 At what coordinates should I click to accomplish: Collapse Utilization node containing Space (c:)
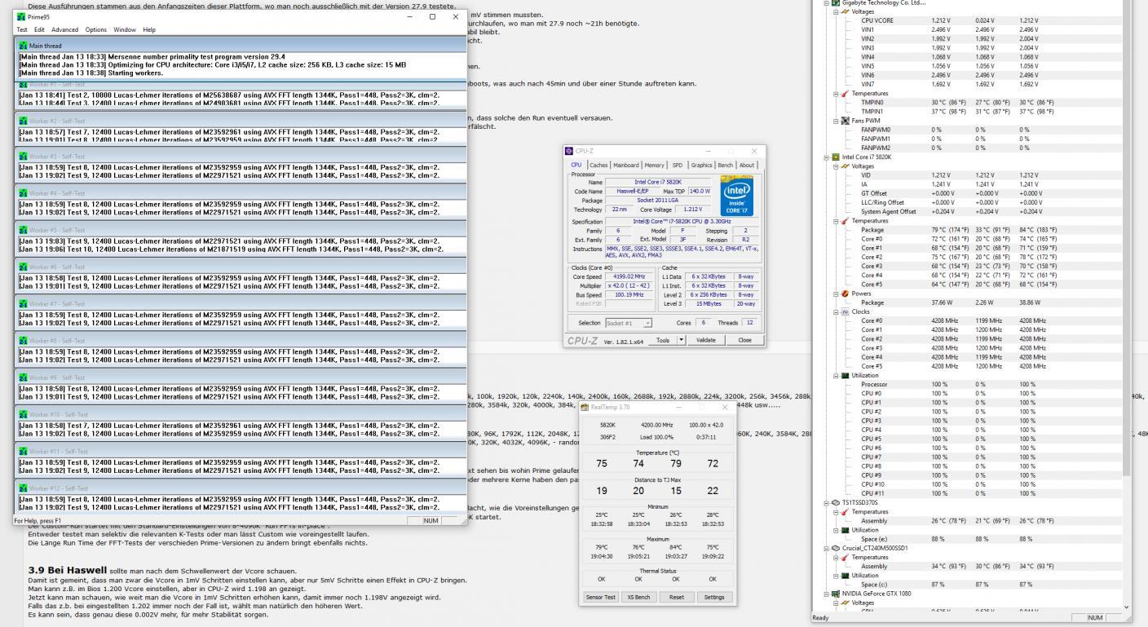(836, 575)
